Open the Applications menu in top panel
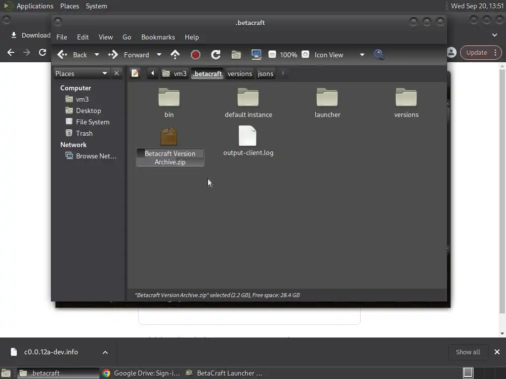The image size is (506, 379). 35,6
